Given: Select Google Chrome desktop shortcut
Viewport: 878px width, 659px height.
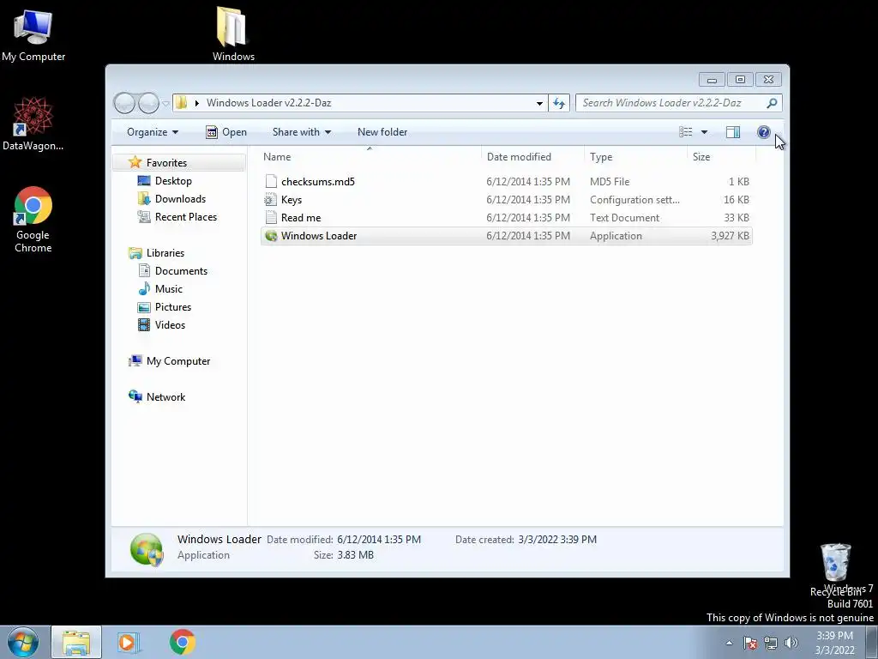Looking at the screenshot, I should 33,220.
